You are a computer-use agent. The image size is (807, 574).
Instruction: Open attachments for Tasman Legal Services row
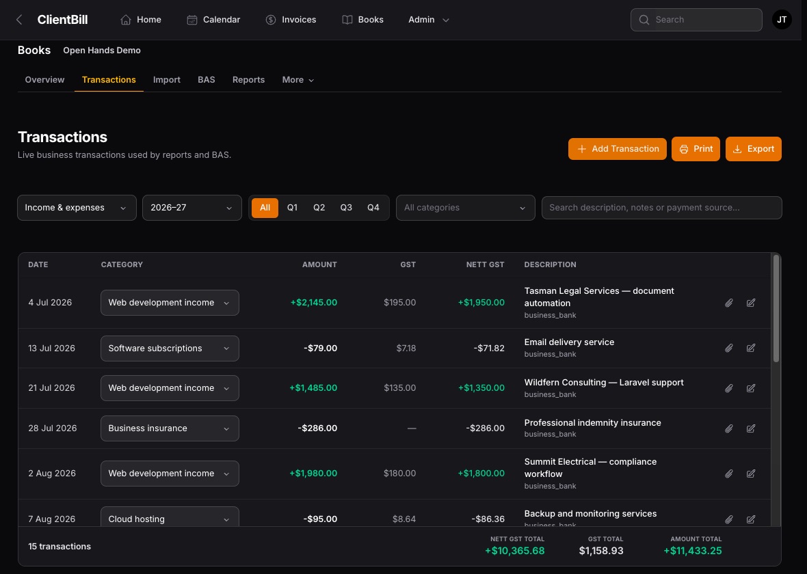tap(729, 303)
